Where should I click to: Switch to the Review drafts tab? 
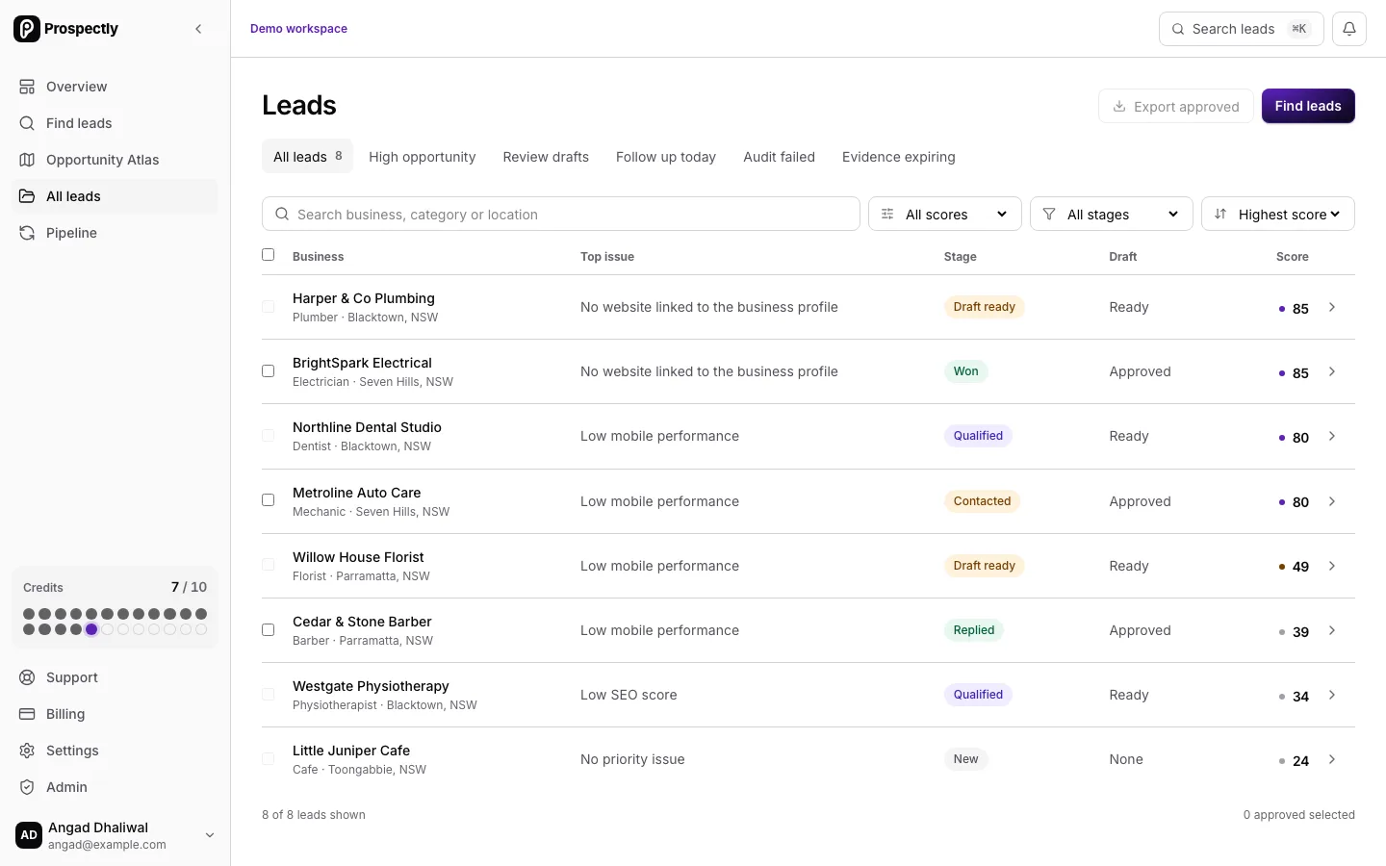pos(546,157)
